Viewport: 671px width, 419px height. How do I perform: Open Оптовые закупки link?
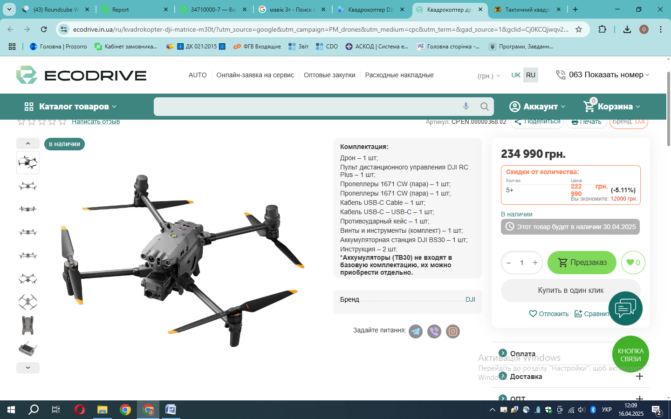click(x=329, y=75)
